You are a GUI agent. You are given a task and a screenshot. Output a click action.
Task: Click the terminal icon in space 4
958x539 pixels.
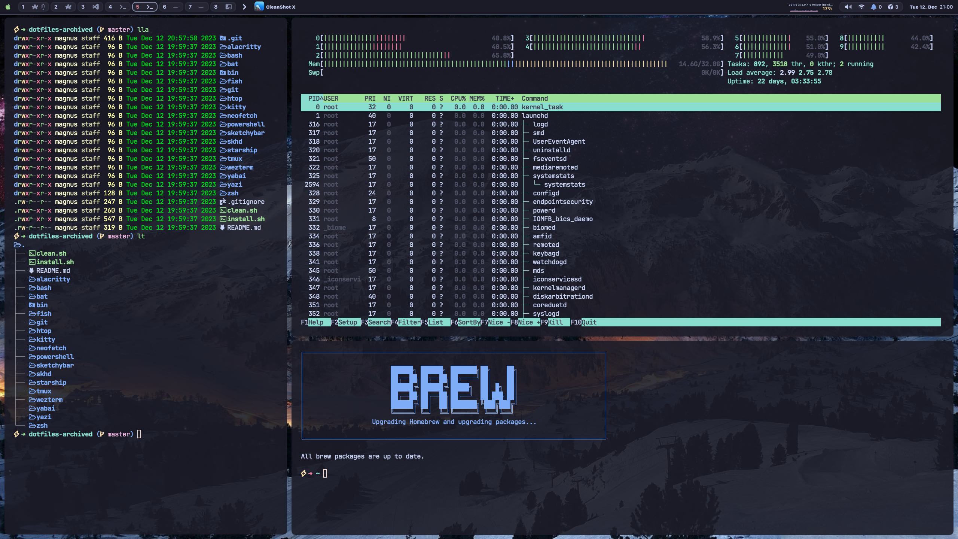[123, 7]
